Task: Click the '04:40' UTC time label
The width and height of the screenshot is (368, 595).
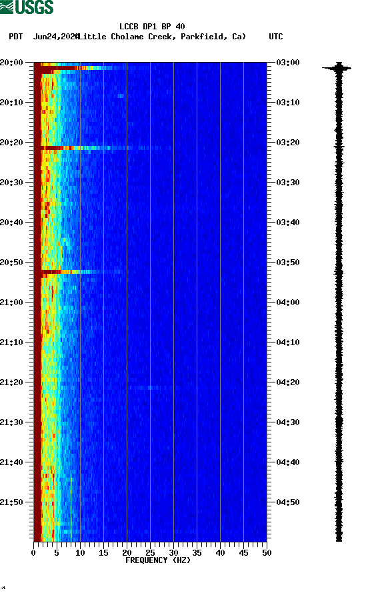Action: click(288, 462)
